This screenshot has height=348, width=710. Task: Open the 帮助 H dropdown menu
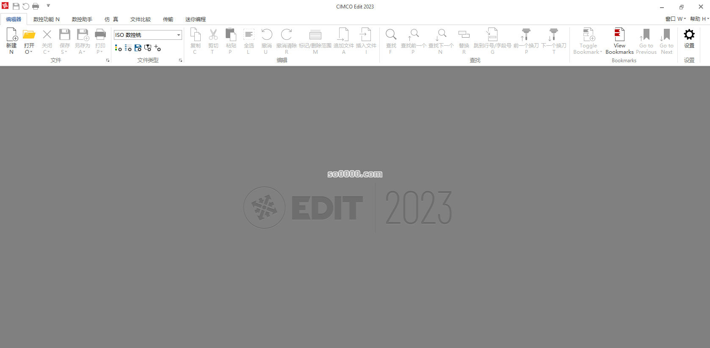click(x=699, y=19)
